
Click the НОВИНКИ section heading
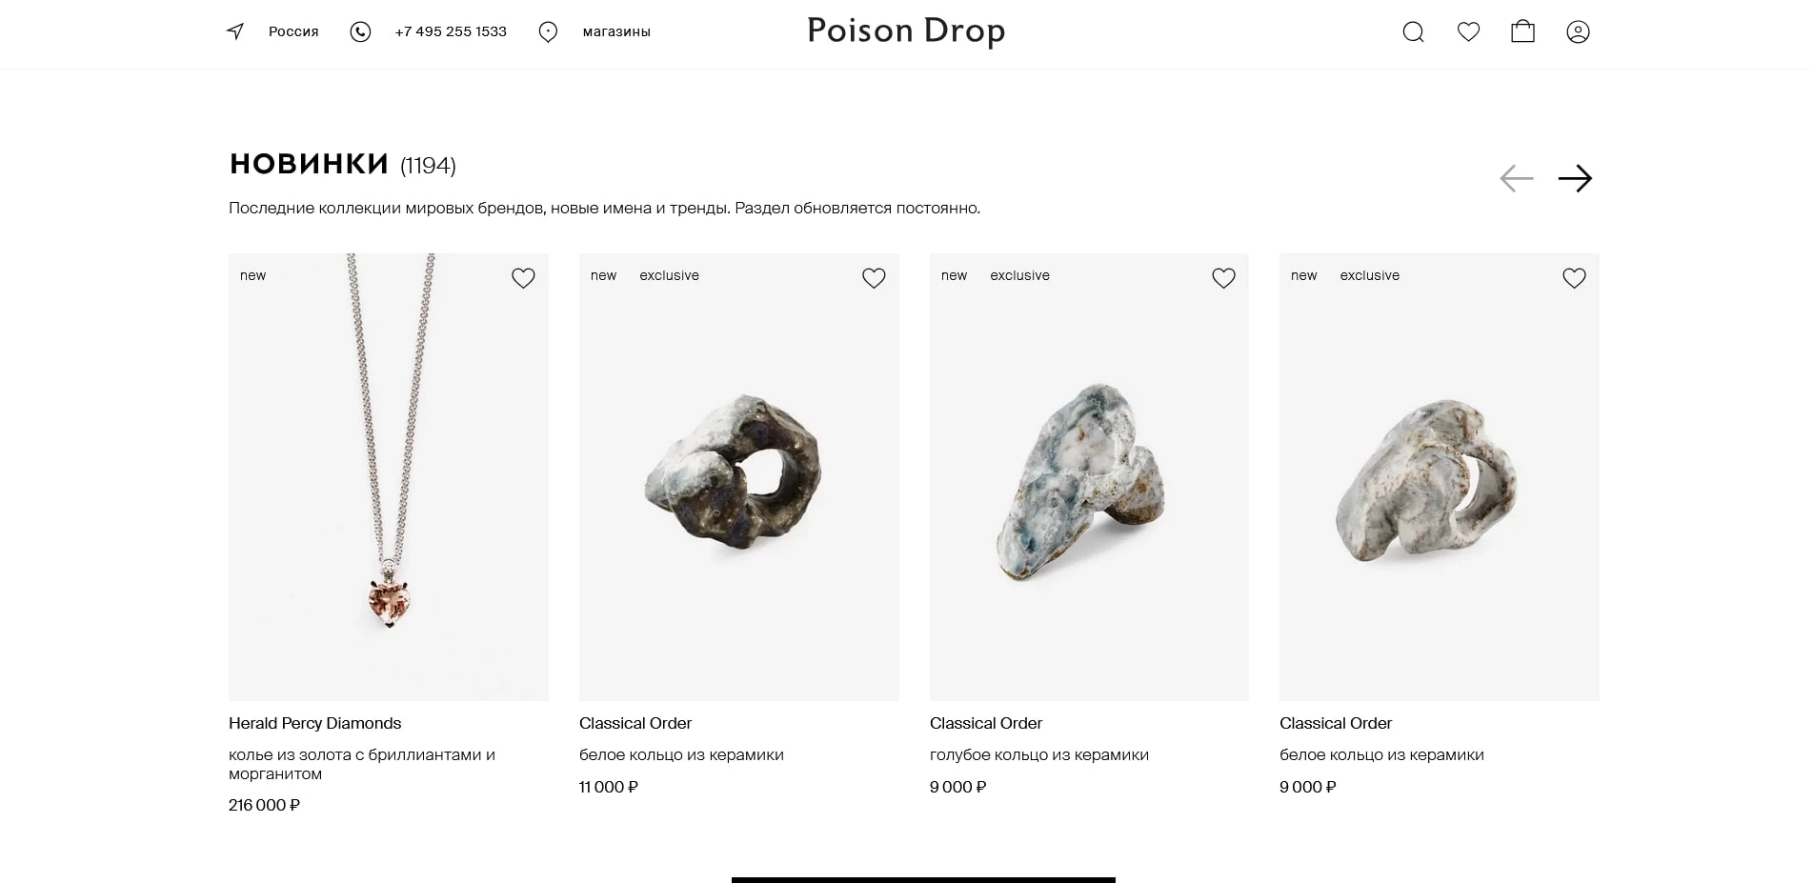coord(308,164)
